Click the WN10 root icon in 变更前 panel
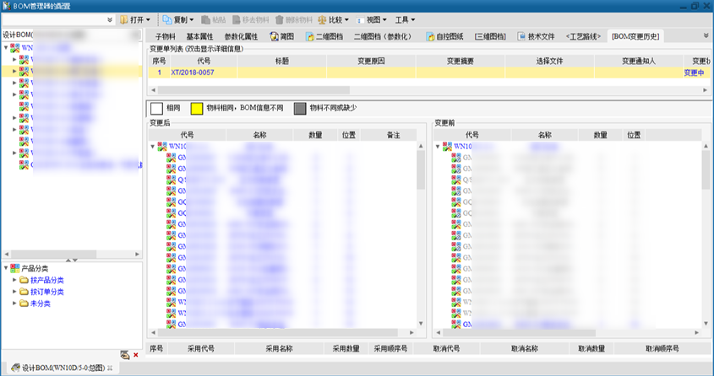714x376 pixels. (x=447, y=146)
